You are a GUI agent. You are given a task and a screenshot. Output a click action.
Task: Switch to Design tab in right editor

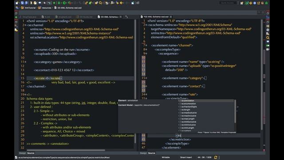pos(143,153)
